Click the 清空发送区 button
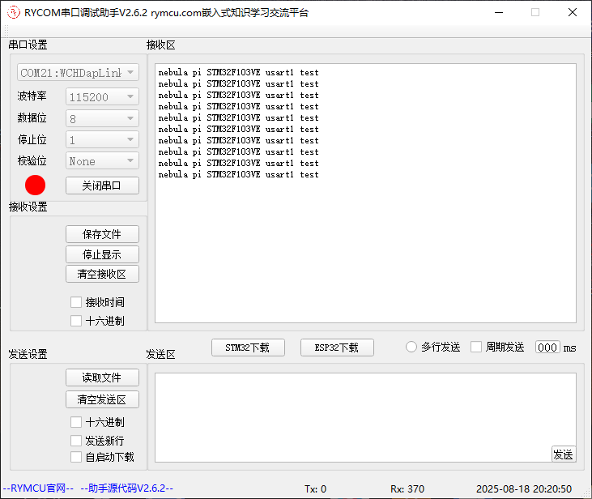This screenshot has width=592, height=499. 102,399
